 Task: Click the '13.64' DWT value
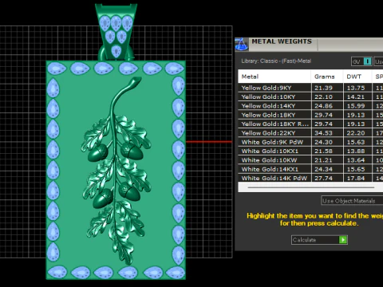coord(356,160)
